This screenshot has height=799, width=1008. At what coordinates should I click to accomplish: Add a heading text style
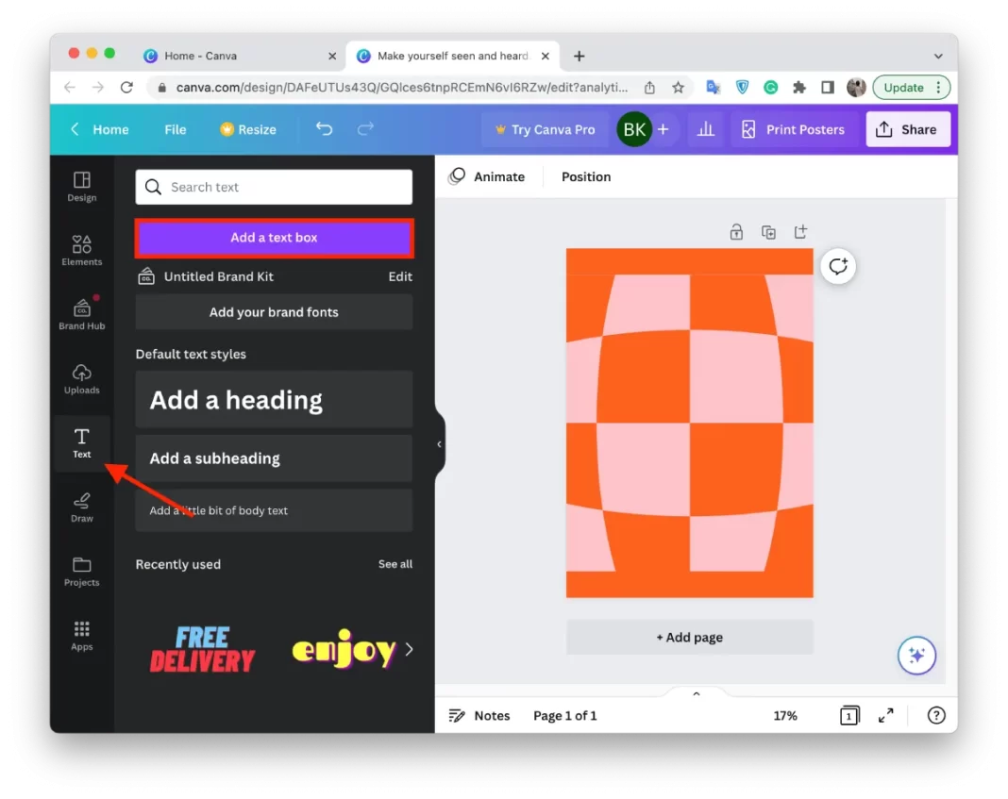(274, 399)
